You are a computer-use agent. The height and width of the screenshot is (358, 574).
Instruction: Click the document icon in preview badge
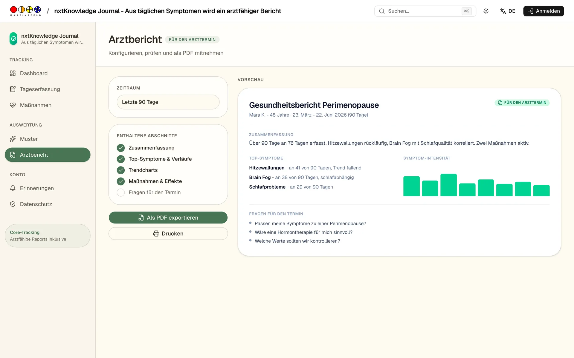500,103
